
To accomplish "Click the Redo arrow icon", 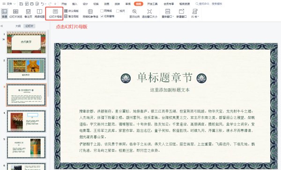I will (x=50, y=4).
